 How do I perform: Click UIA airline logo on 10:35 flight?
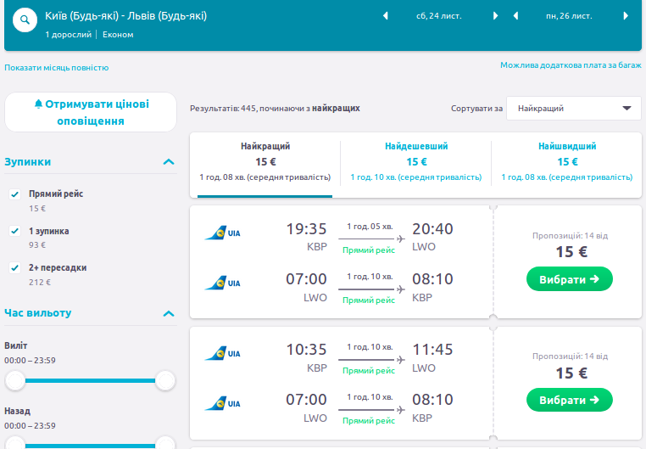point(222,353)
